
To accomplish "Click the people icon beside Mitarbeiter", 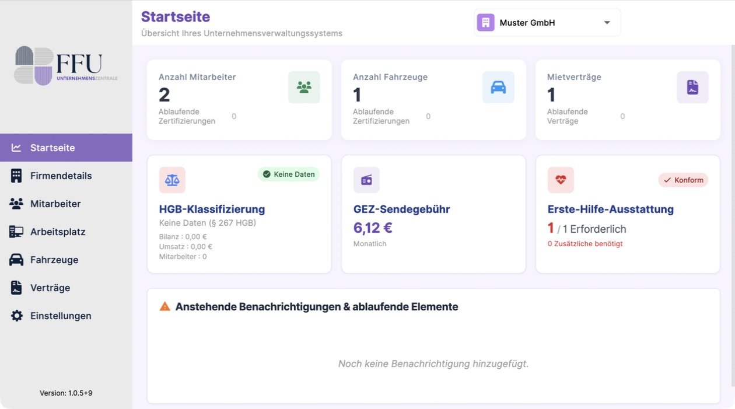I will [16, 204].
